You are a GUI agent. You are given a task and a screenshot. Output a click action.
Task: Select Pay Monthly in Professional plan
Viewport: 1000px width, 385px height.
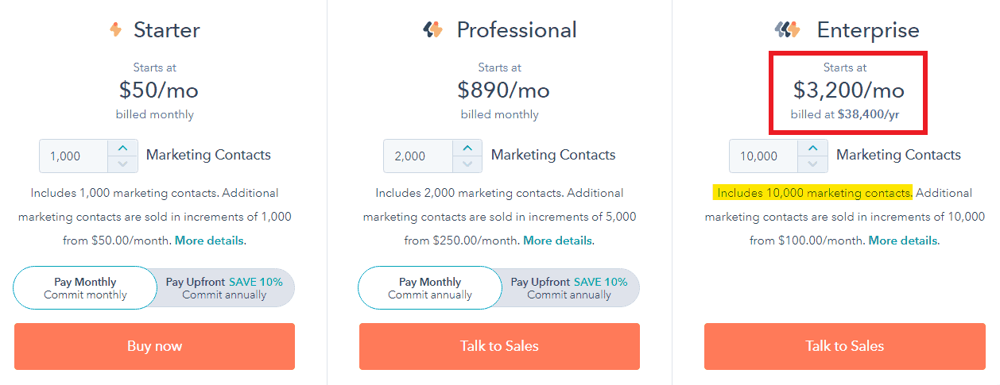click(430, 287)
